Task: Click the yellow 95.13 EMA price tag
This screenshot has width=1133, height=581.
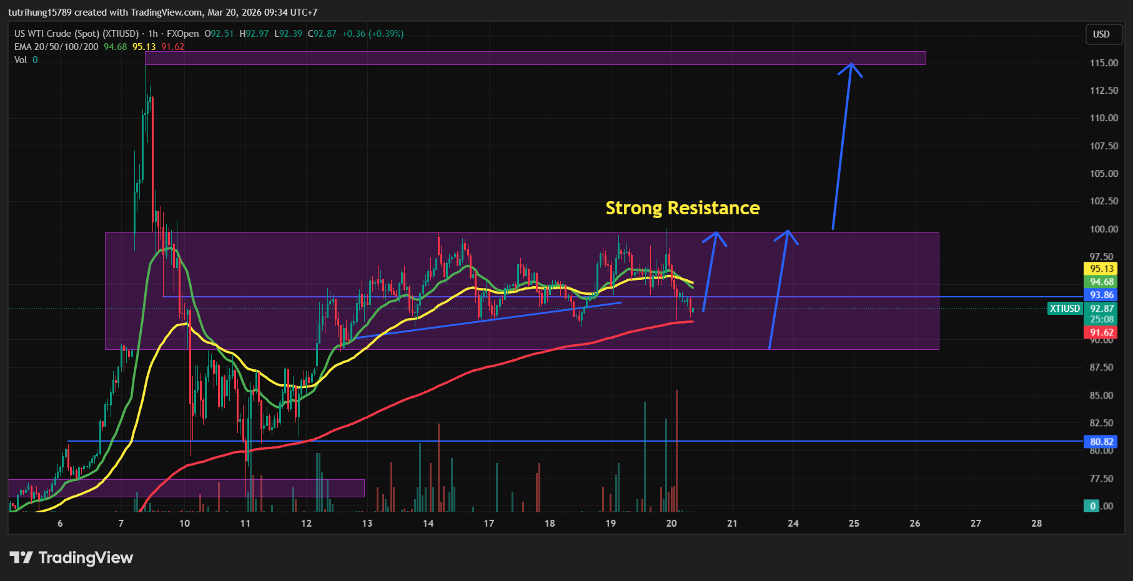Action: pos(1101,269)
